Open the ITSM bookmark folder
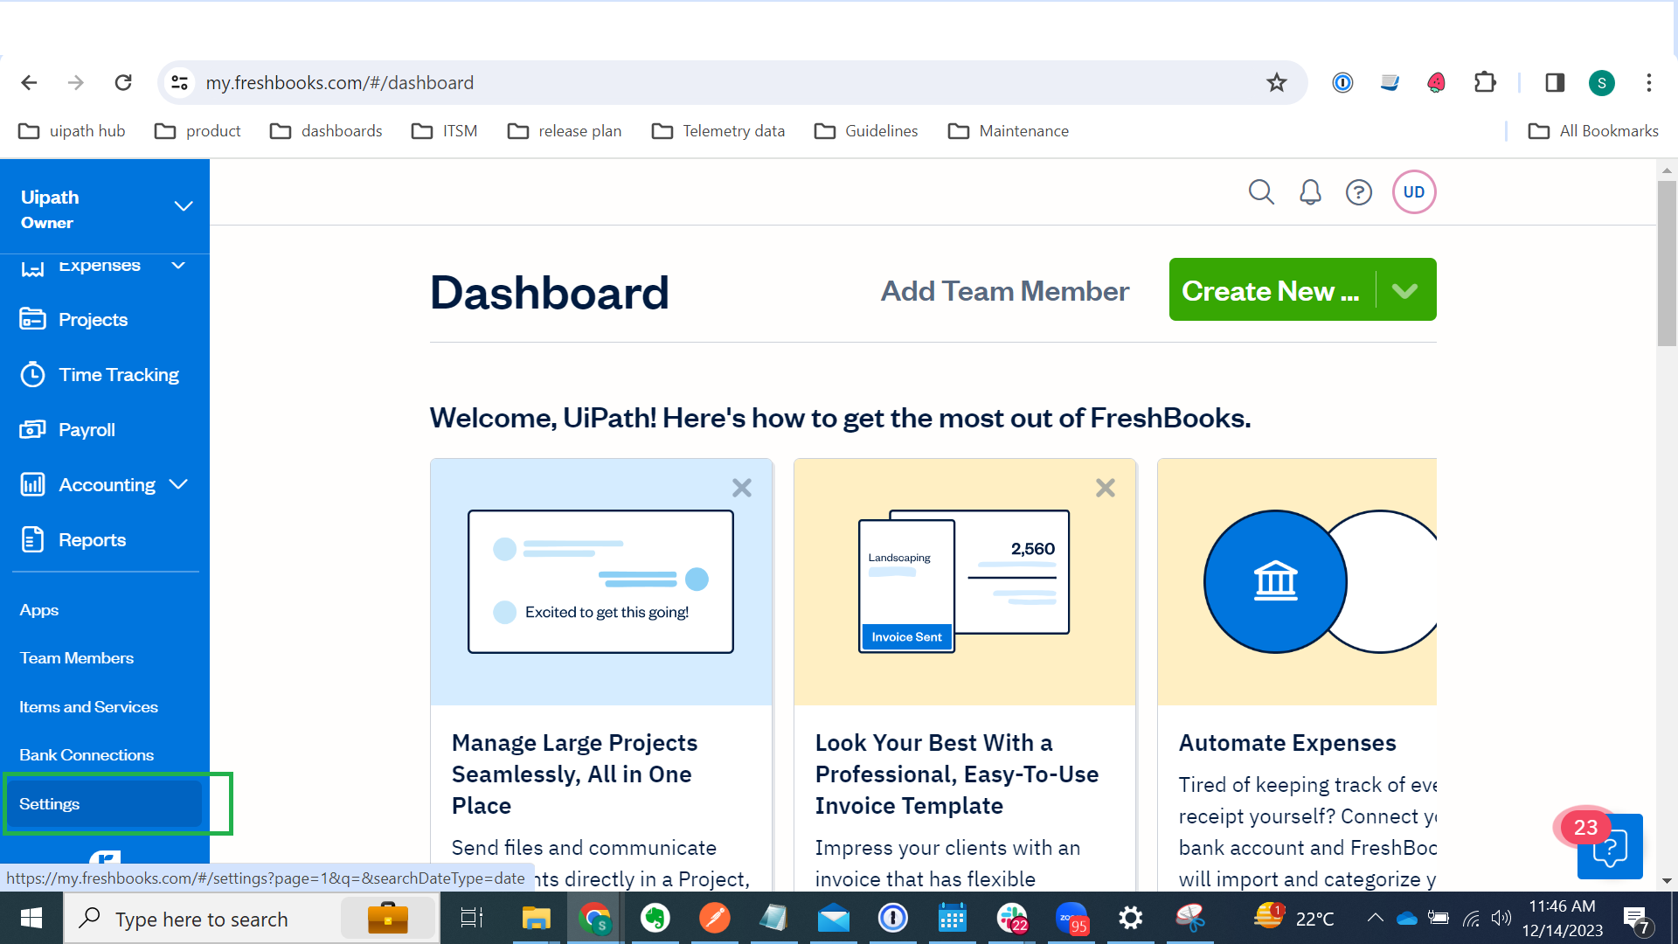 (x=445, y=131)
